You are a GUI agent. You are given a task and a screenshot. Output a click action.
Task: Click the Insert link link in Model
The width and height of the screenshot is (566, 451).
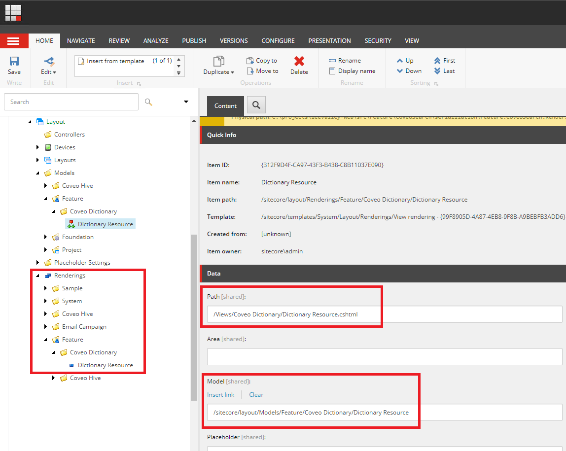[220, 395]
